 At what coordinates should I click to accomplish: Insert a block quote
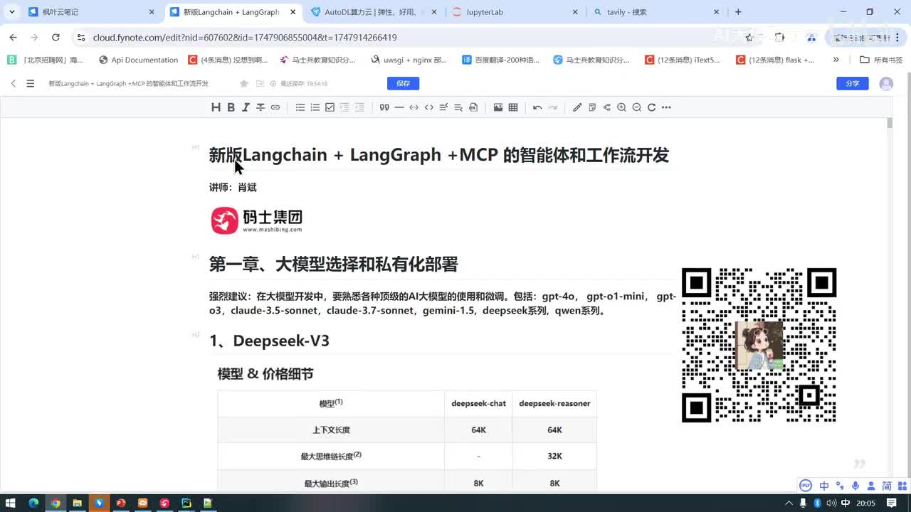(384, 107)
